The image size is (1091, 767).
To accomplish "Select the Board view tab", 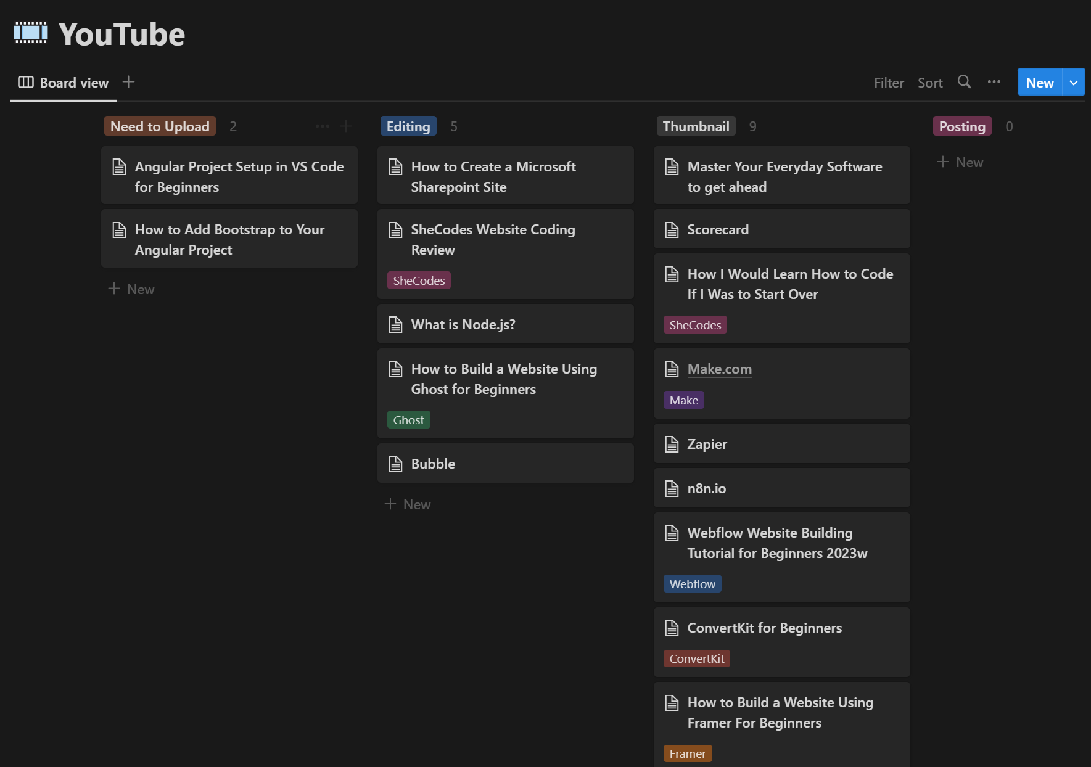I will point(64,83).
